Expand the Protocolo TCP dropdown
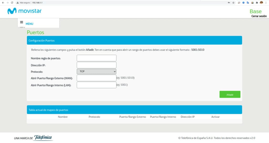The height and width of the screenshot is (143, 269). (x=96, y=71)
